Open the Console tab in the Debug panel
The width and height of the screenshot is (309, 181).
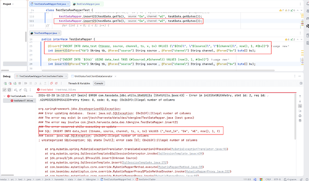(99, 83)
